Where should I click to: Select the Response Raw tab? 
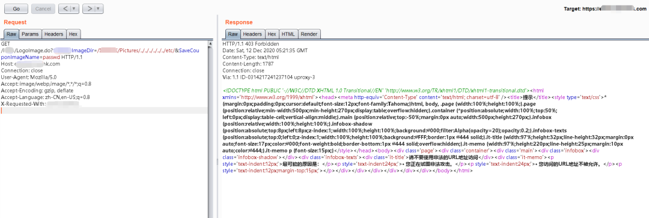click(x=233, y=34)
